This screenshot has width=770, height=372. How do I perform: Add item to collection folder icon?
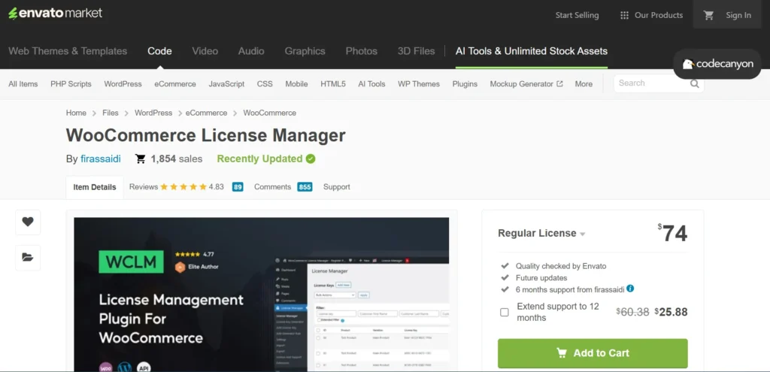point(28,257)
